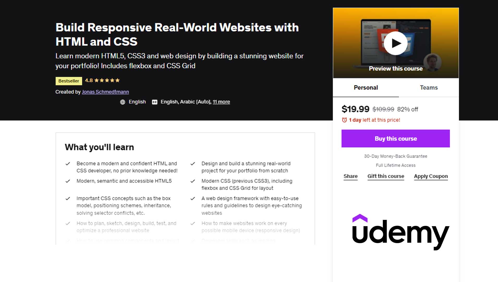Click 'Preview this course' text
The image size is (498, 282).
point(396,69)
